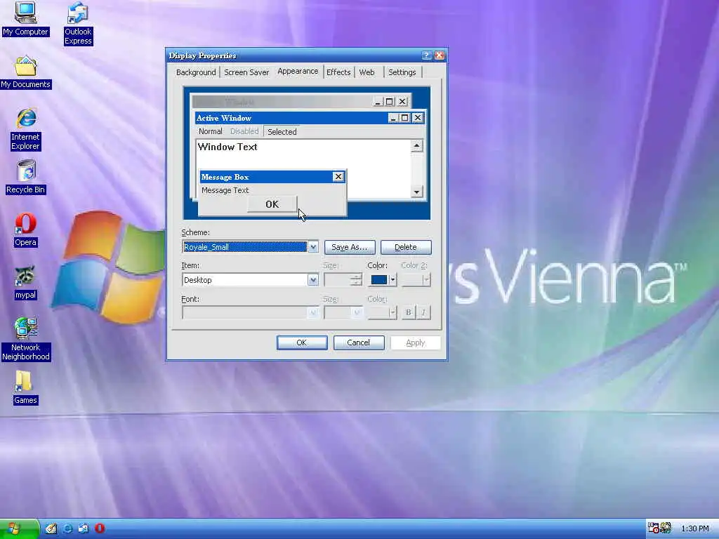This screenshot has width=719, height=539.
Task: Switch to the Background tab
Action: click(196, 72)
